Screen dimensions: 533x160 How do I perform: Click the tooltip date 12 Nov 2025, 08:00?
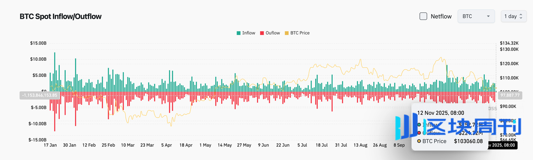(441, 113)
